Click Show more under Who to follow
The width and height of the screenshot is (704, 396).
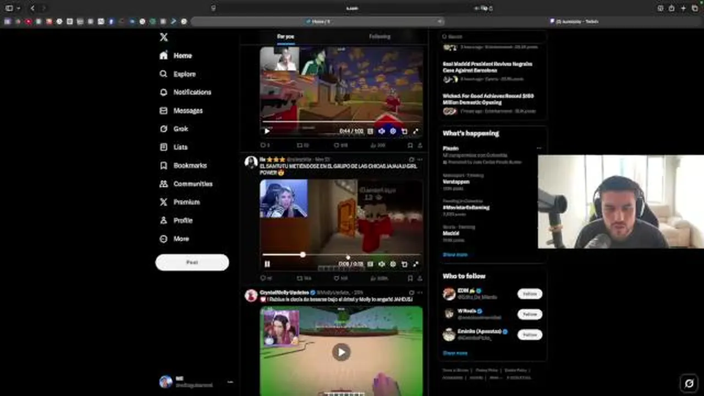(x=455, y=353)
